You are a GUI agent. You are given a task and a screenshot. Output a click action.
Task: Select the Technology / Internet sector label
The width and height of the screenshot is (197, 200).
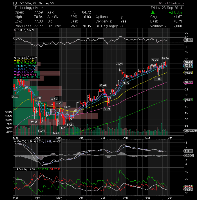[30, 8]
